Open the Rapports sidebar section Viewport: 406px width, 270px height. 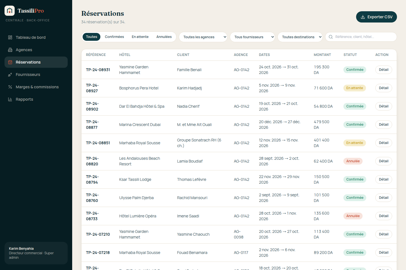(36, 99)
